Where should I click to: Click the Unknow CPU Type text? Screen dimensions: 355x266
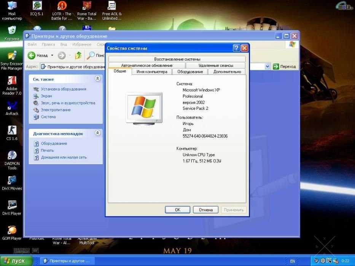[199, 155]
